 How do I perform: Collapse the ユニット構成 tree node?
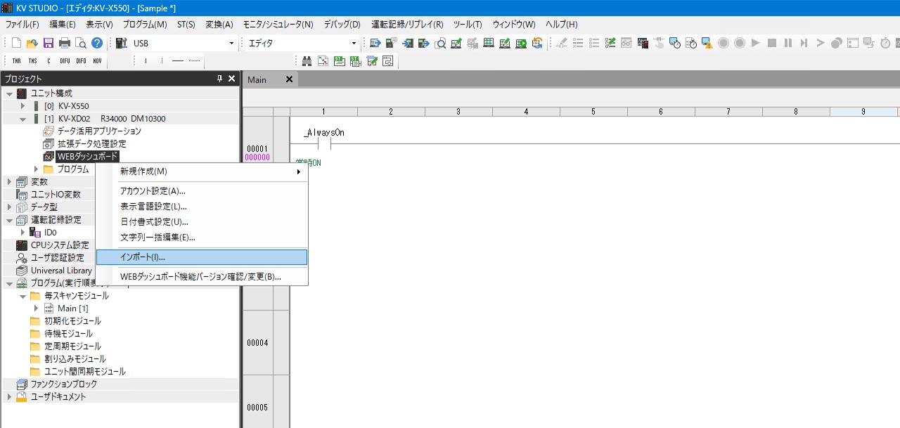click(x=9, y=93)
